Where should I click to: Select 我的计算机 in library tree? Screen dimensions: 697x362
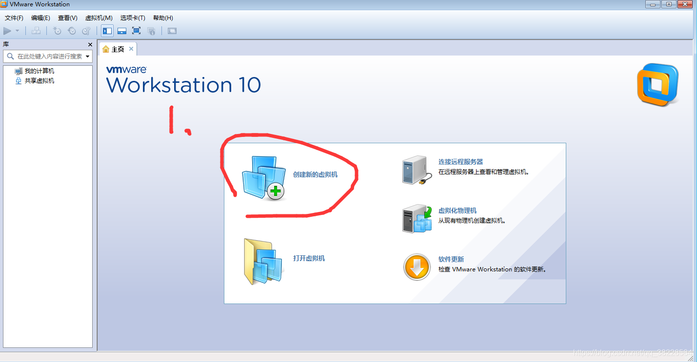pos(40,71)
